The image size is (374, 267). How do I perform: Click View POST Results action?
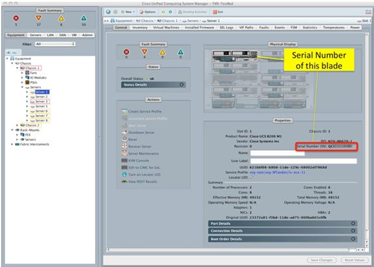(x=139, y=181)
